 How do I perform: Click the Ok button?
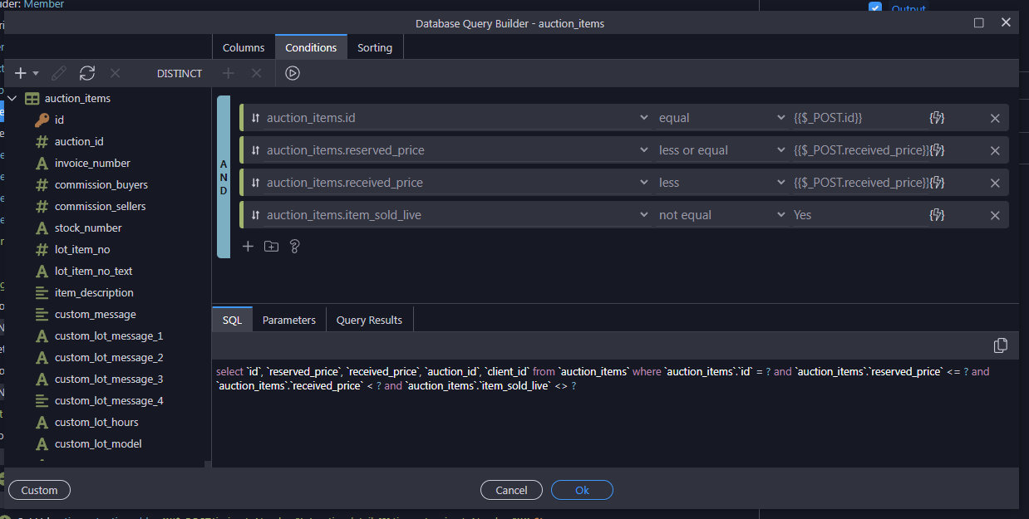[582, 490]
